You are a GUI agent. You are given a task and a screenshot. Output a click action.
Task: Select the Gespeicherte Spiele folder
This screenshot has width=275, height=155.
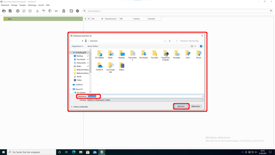(165, 55)
